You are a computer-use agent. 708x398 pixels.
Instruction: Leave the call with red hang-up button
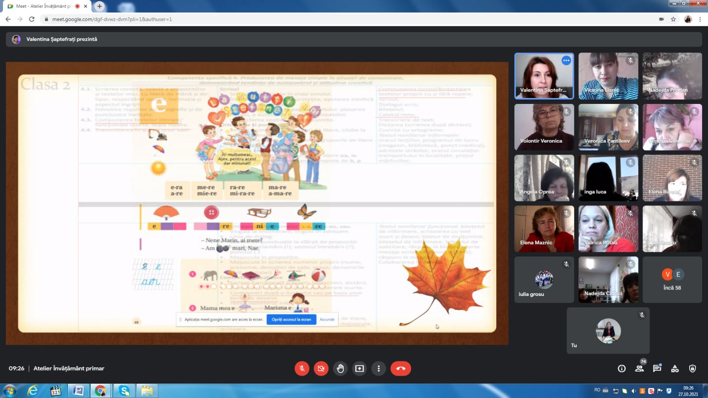click(401, 368)
